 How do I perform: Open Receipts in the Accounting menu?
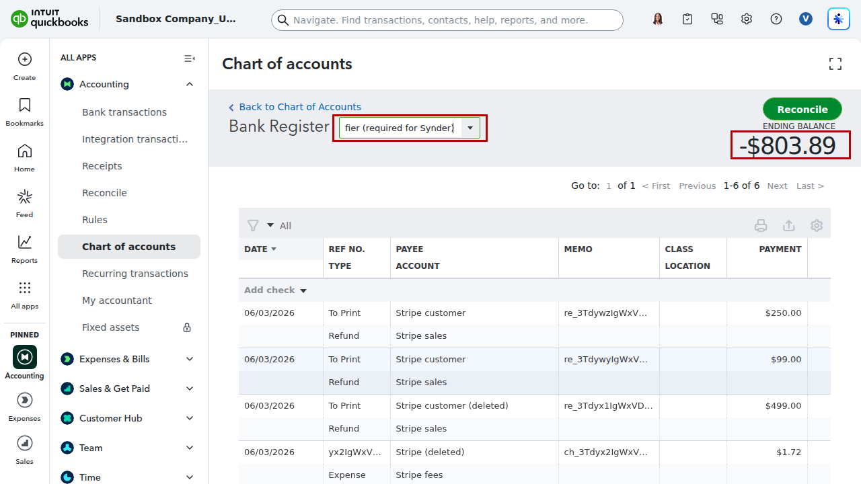102,166
